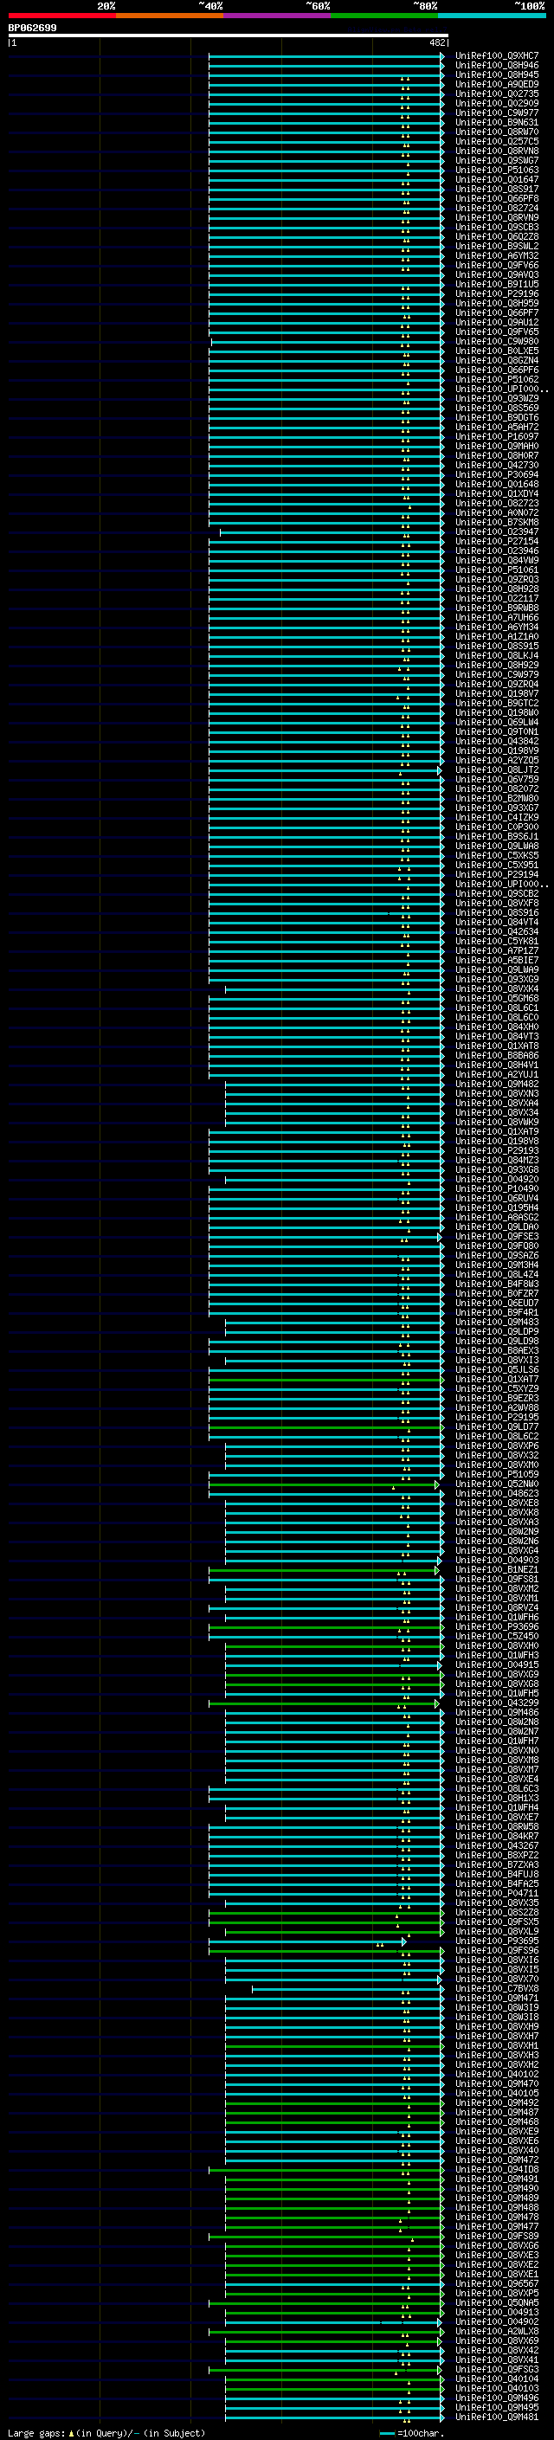Click the cyan ~100% identity legend segment
This screenshot has height=2440, width=554.
(x=492, y=16)
